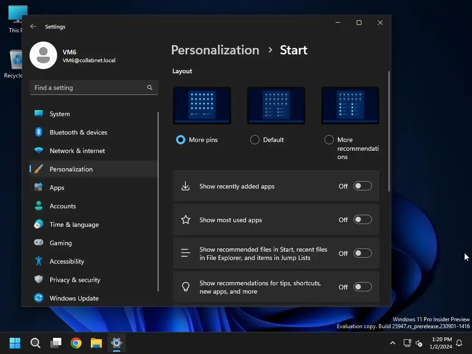Click the magnifier icon in Find a setting
The width and height of the screenshot is (472, 354).
click(x=150, y=88)
